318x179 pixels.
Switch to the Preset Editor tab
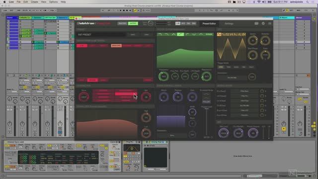[209, 23]
